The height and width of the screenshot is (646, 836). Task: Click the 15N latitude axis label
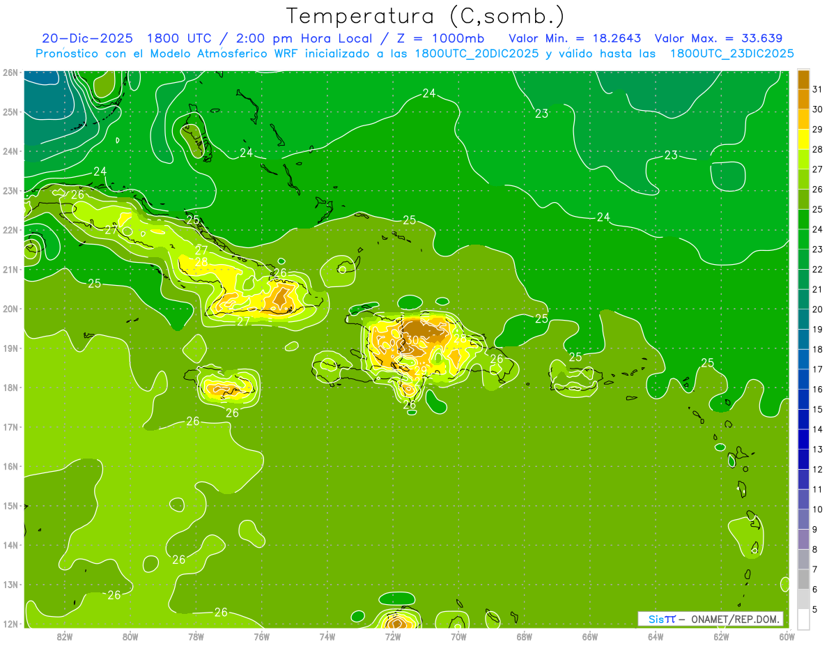pos(10,505)
